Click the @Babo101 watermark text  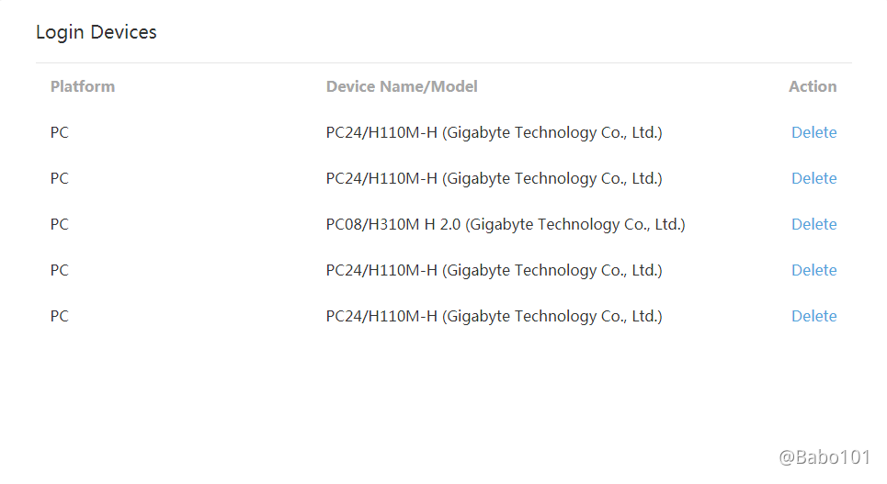click(824, 457)
